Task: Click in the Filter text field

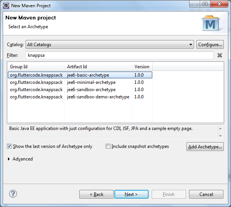Action: (x=119, y=55)
